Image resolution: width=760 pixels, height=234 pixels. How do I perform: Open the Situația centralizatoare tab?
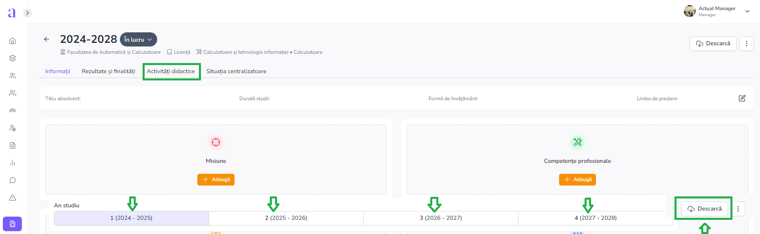(x=236, y=72)
